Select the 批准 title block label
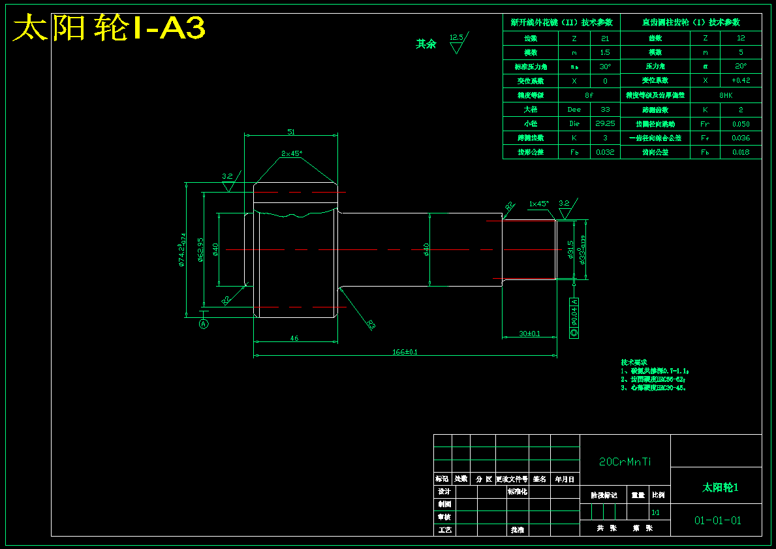The image size is (776, 549). 517,529
